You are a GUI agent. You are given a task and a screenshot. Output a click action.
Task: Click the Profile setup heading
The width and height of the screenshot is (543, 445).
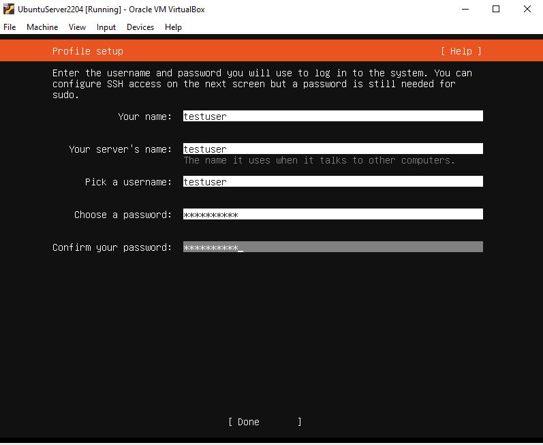click(x=88, y=51)
